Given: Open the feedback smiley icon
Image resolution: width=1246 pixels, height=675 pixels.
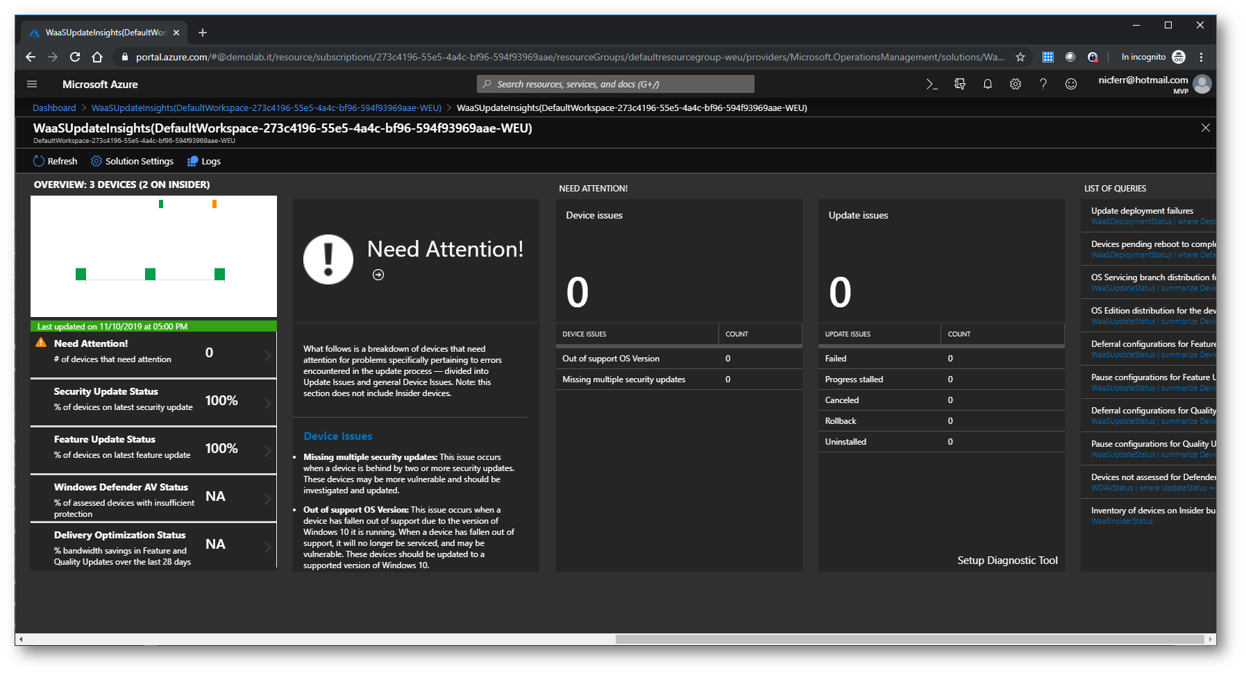Looking at the screenshot, I should click(1071, 84).
